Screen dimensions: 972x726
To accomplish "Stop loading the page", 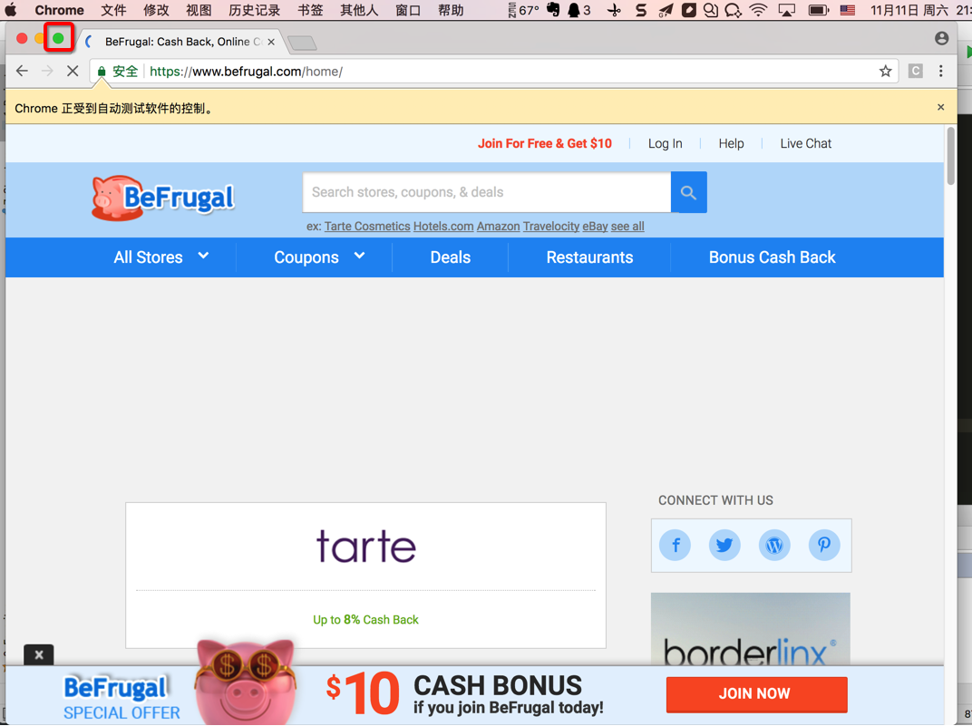I will pos(73,72).
